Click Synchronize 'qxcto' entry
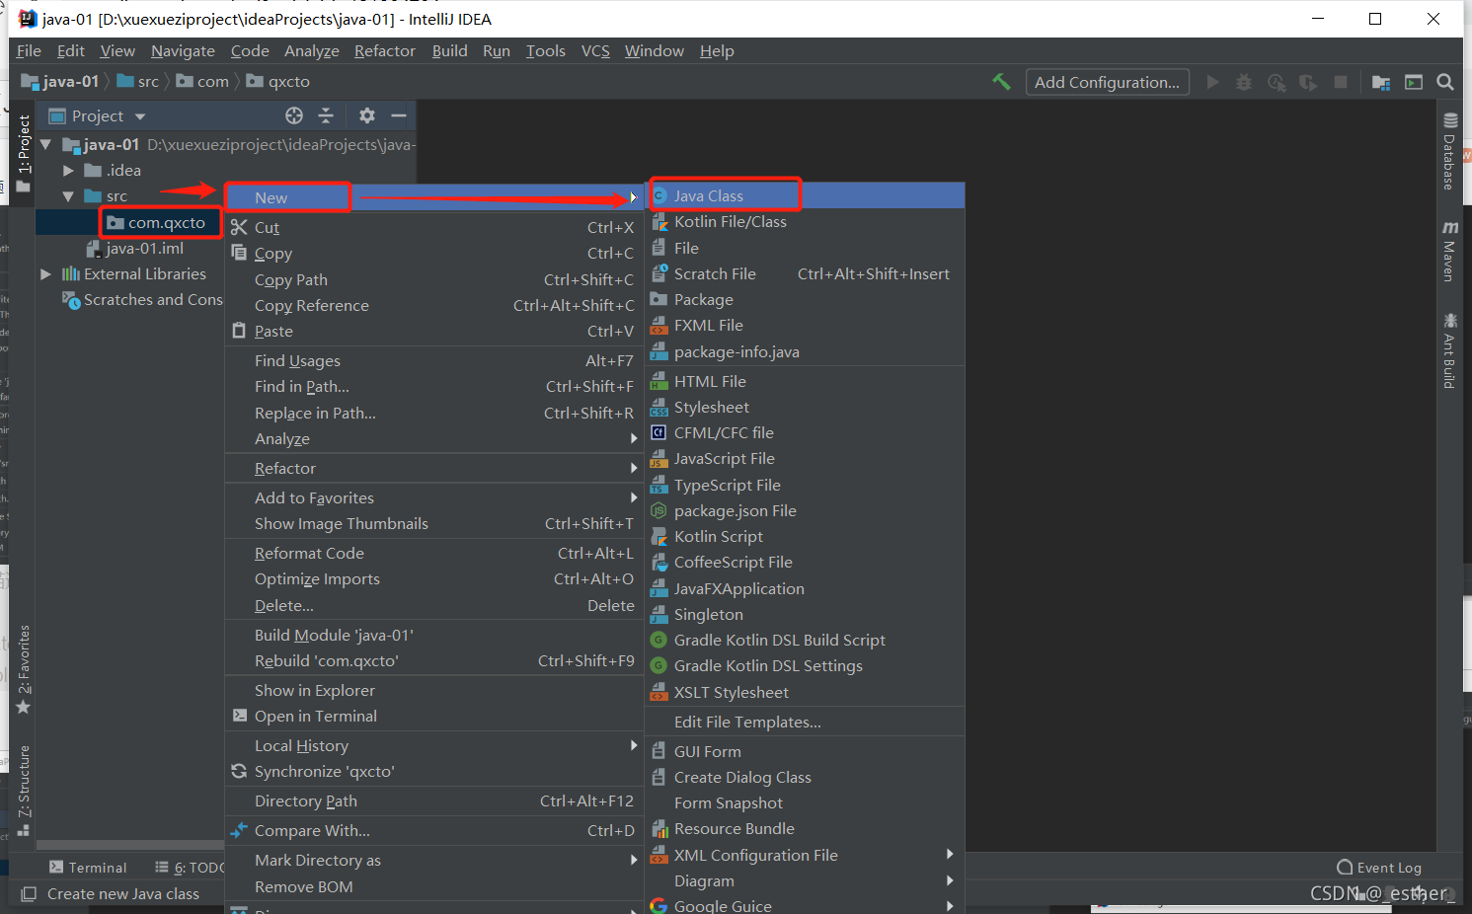Viewport: 1472px width, 914px height. point(434,772)
